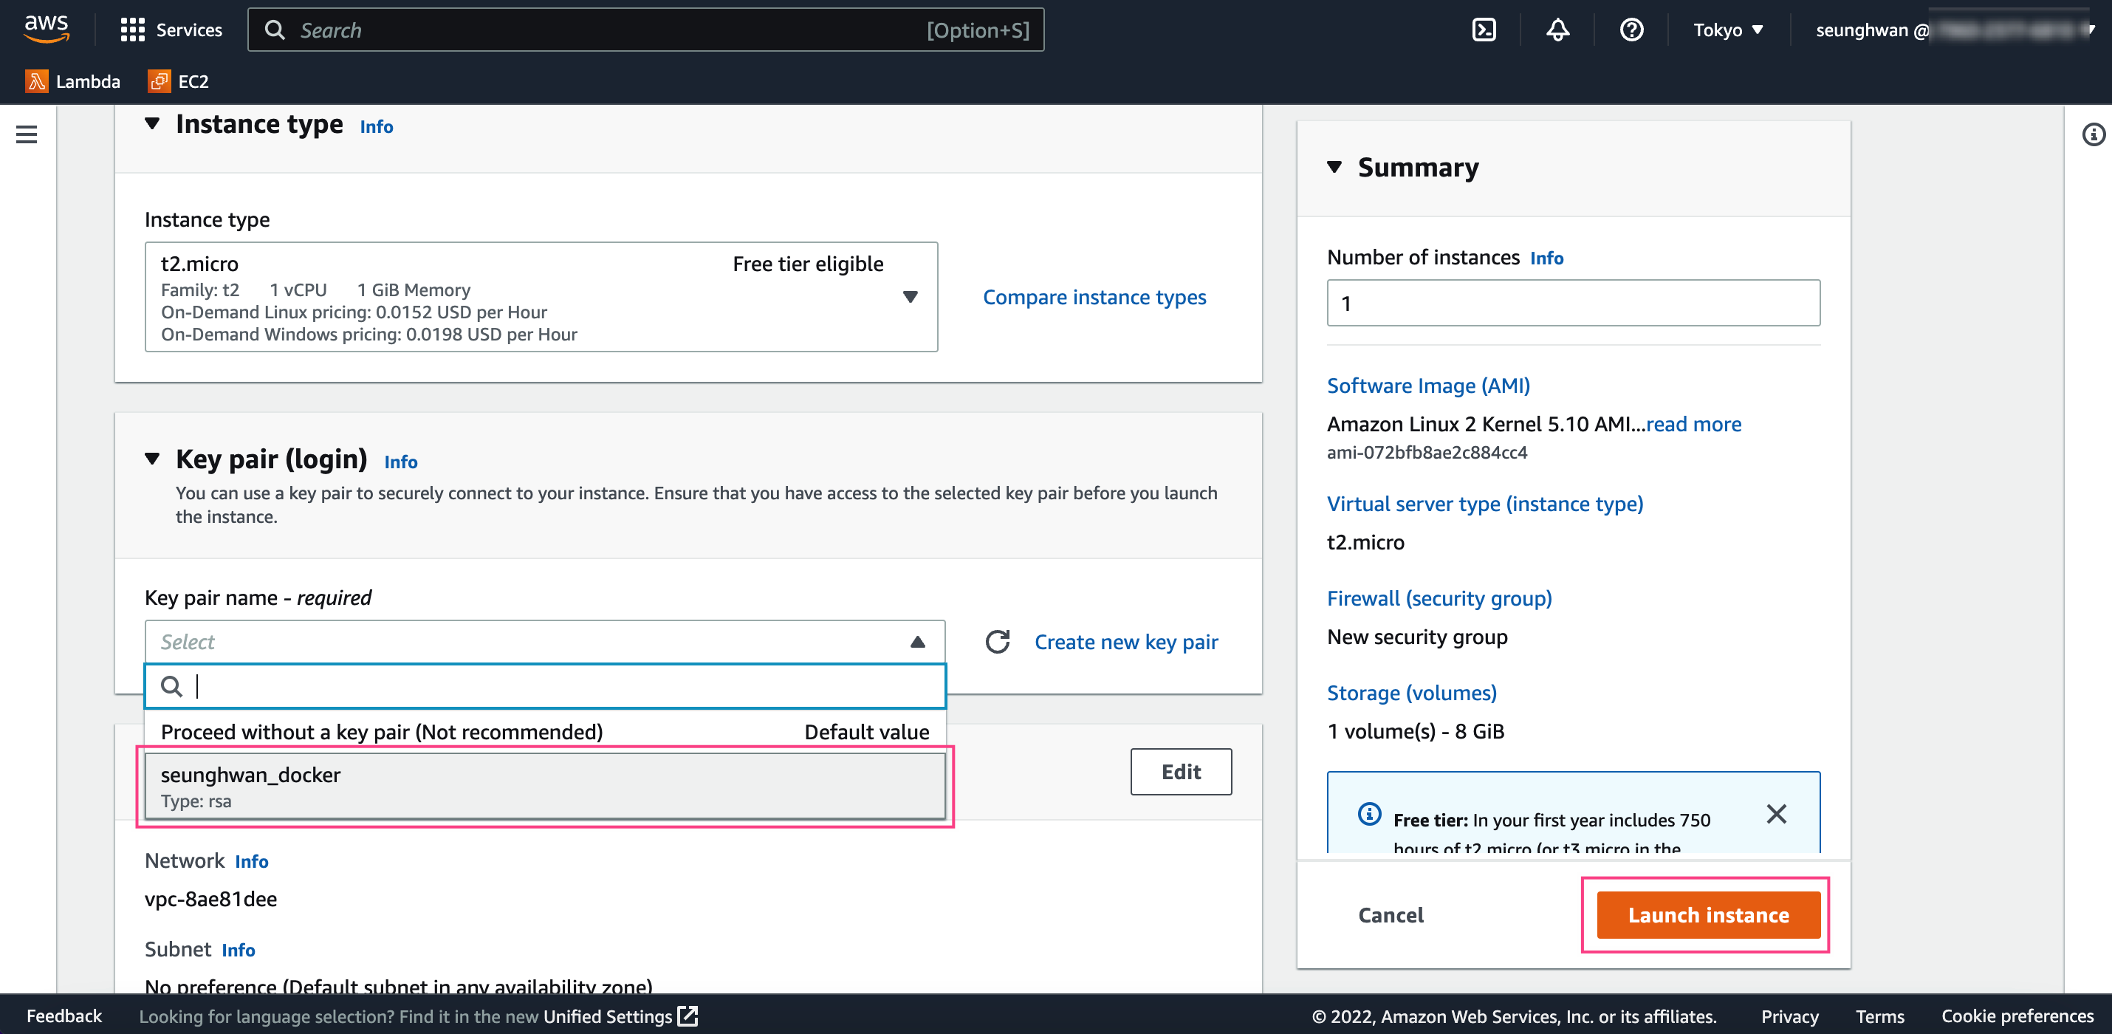Click the Create new key pair link
2112x1034 pixels.
(1125, 642)
